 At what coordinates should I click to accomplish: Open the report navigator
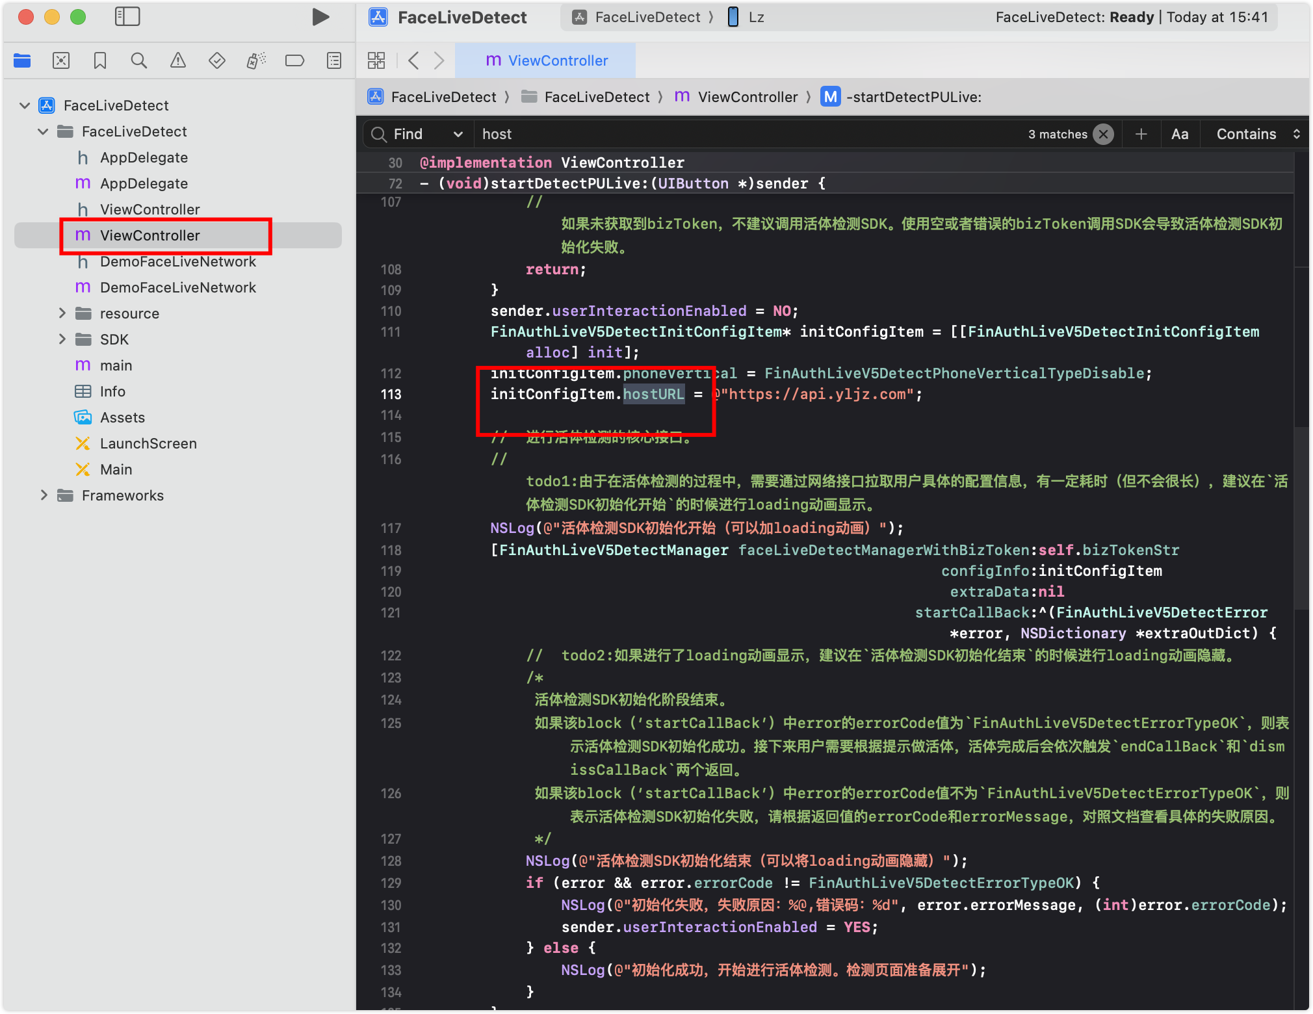333,61
